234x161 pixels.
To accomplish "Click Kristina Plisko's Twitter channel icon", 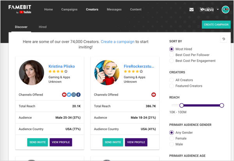I will click(x=69, y=95).
